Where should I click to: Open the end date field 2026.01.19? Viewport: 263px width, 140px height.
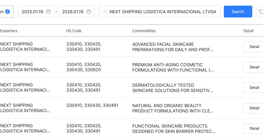(73, 12)
